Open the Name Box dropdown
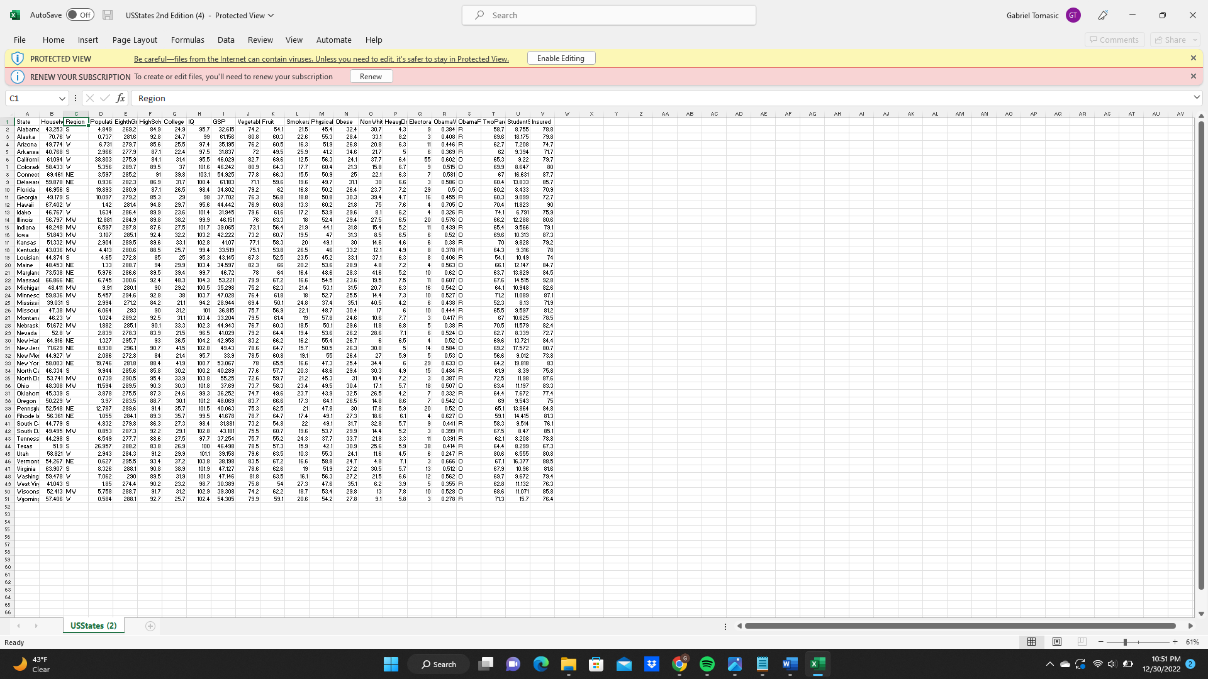This screenshot has width=1208, height=679. (x=62, y=98)
